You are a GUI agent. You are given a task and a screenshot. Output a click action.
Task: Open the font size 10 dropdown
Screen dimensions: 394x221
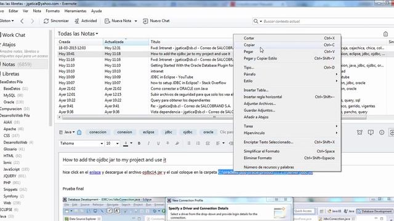117,144
